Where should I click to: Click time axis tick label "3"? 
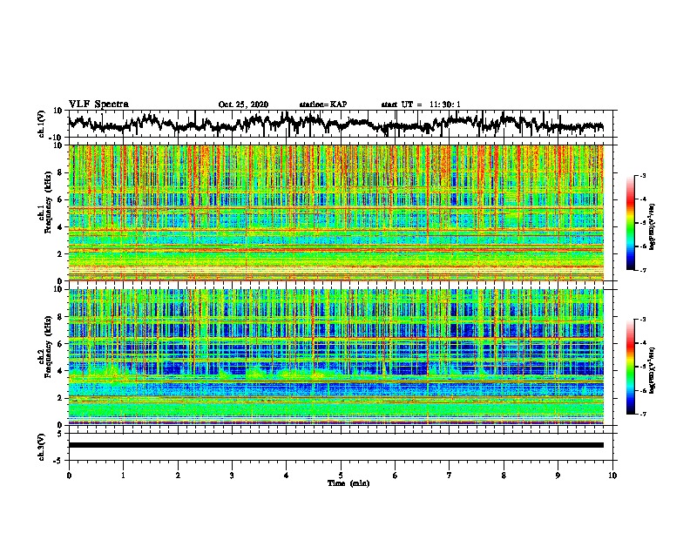[232, 476]
